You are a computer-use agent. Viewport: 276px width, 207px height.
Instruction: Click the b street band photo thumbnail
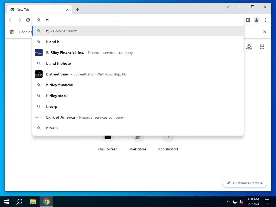[x=39, y=74]
